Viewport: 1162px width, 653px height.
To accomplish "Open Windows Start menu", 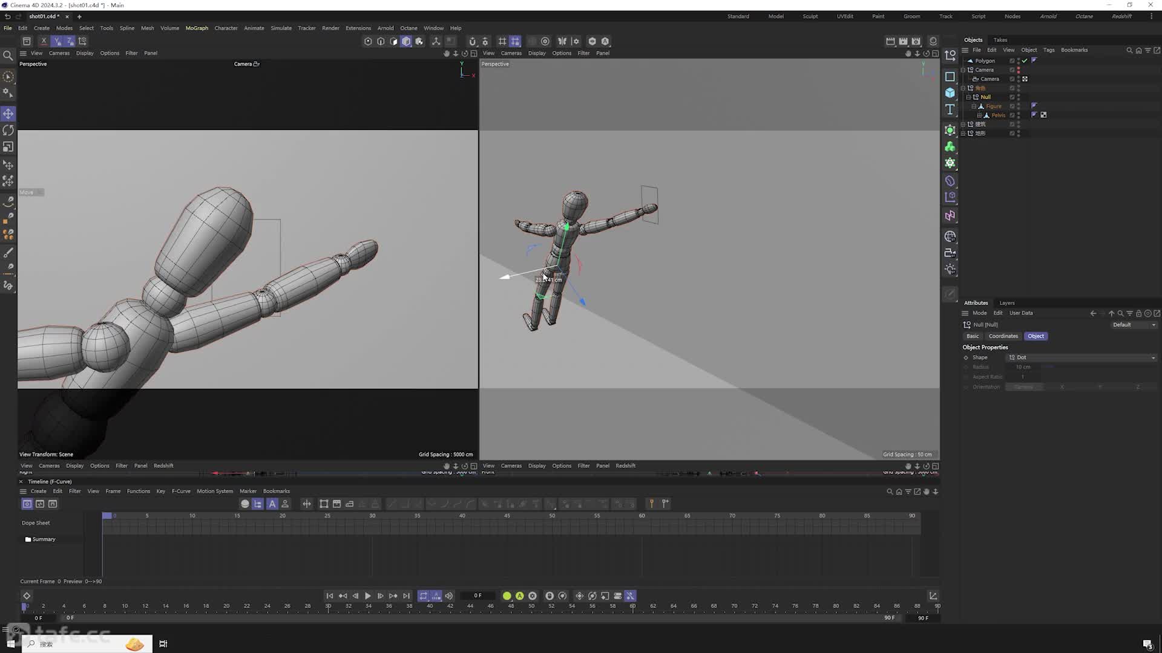I will (10, 644).
